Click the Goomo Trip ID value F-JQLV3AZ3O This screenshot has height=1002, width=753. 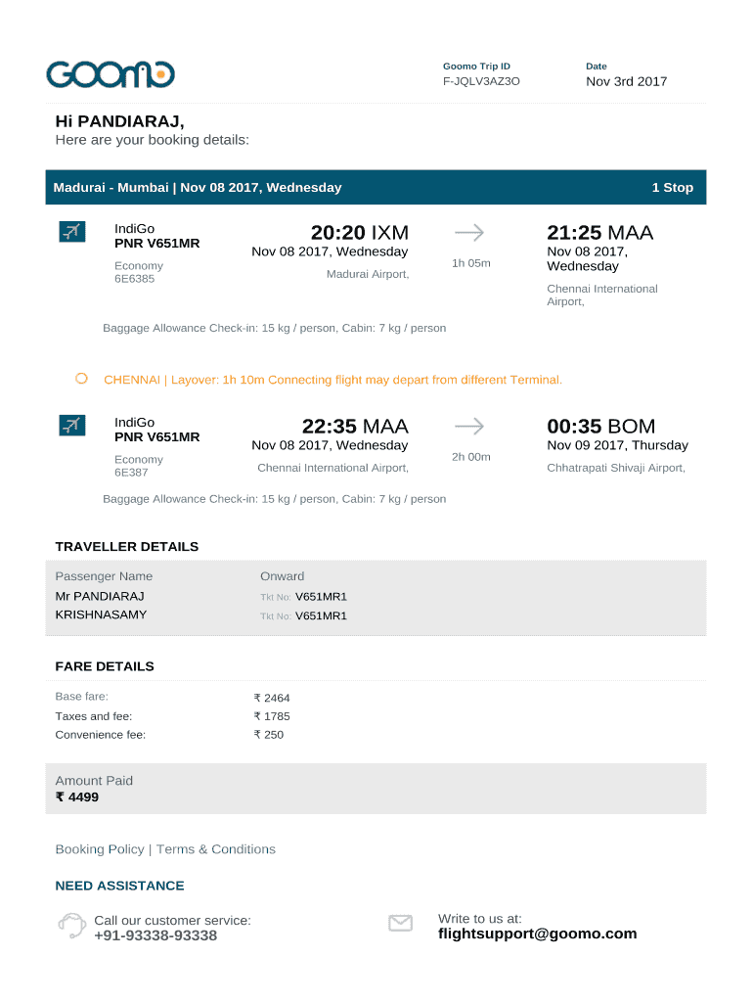(x=481, y=81)
